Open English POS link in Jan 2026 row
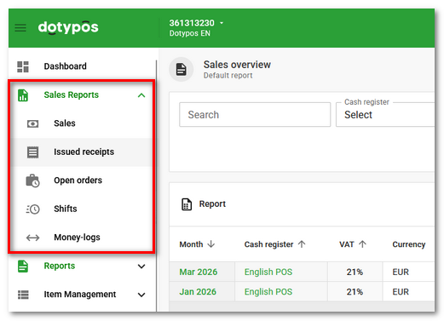 [x=268, y=292]
